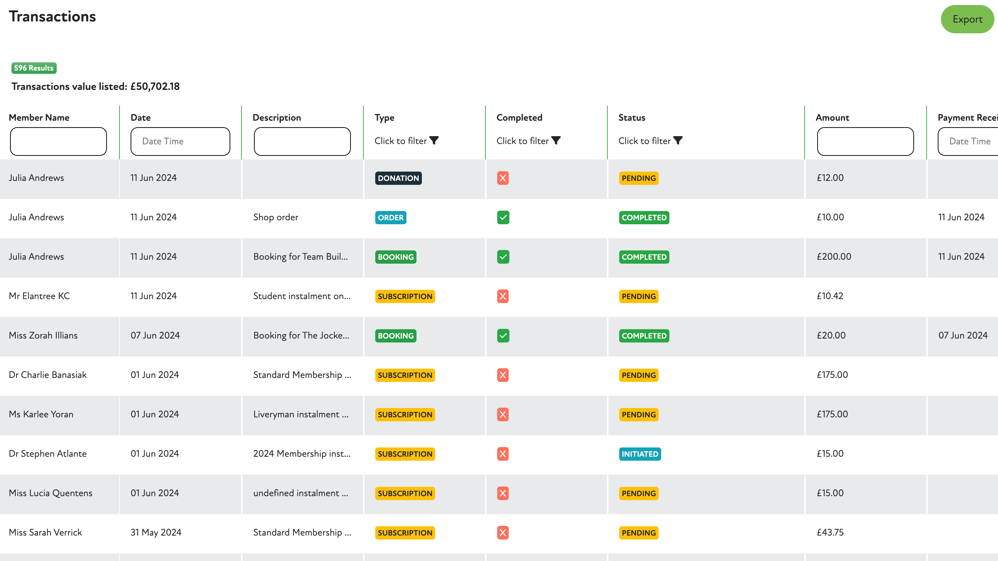Click green check icon on Shop order row
Image resolution: width=998 pixels, height=561 pixels.
pyautogui.click(x=503, y=217)
